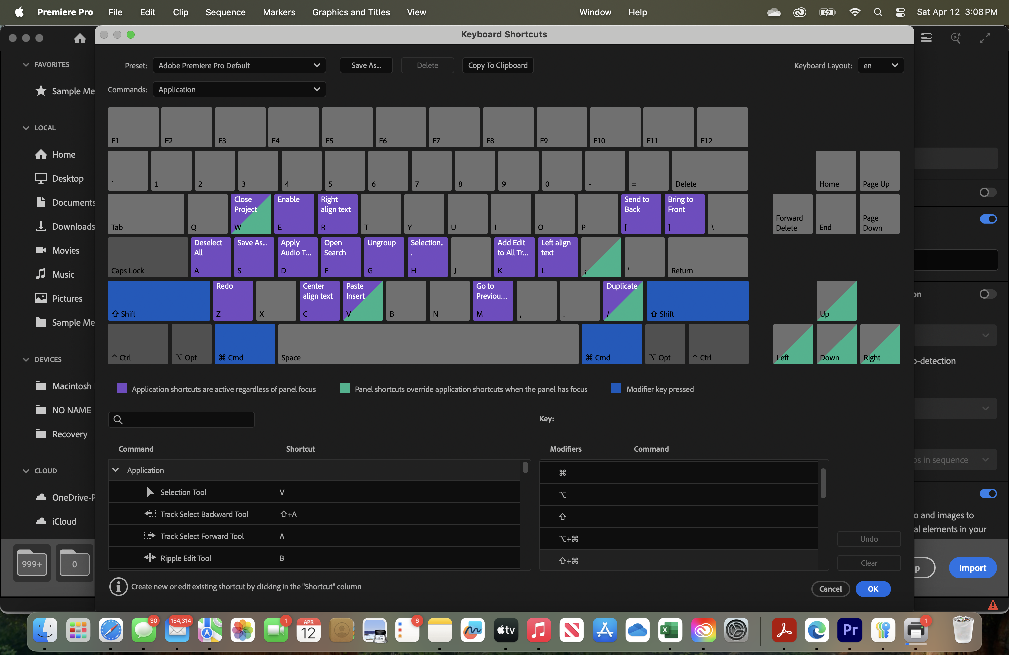Click the modifiers list scrollbar

click(x=823, y=483)
